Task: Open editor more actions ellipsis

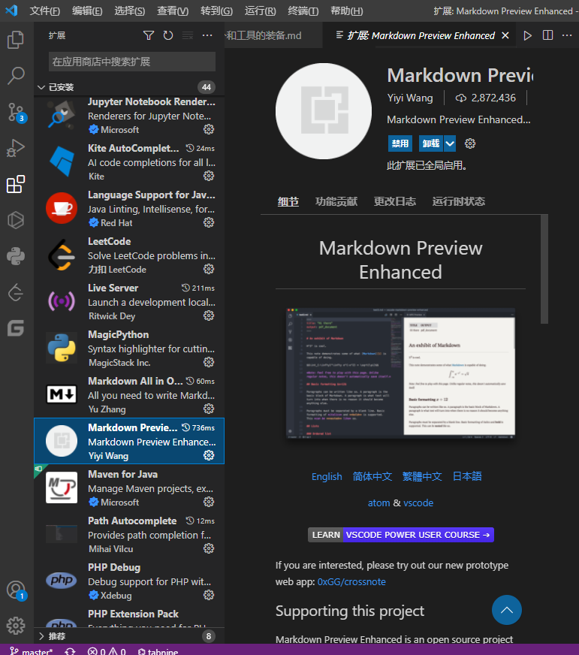Action: click(567, 35)
